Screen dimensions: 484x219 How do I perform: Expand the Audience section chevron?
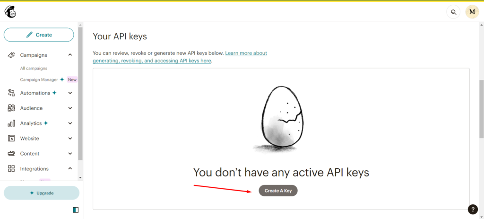(70, 108)
